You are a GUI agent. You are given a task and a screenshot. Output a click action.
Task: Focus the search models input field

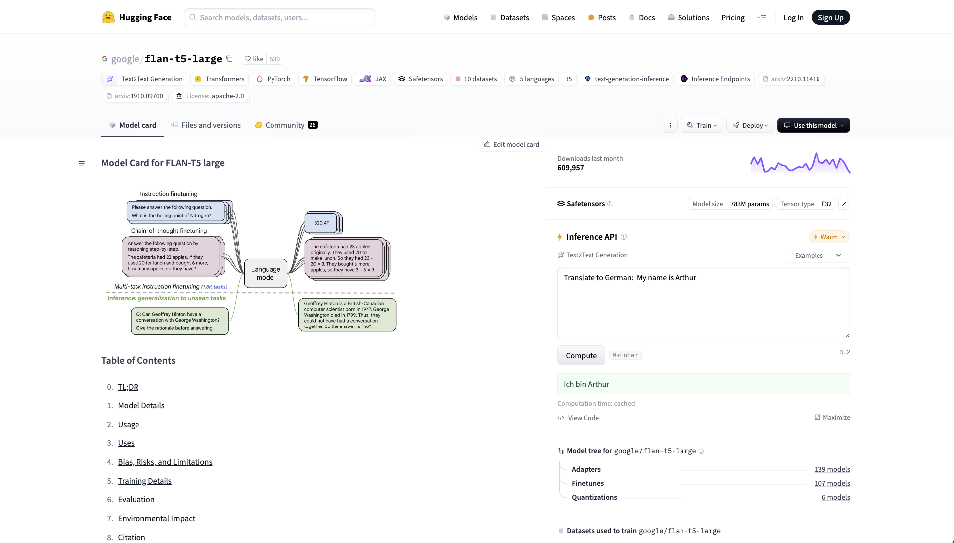pos(279,17)
